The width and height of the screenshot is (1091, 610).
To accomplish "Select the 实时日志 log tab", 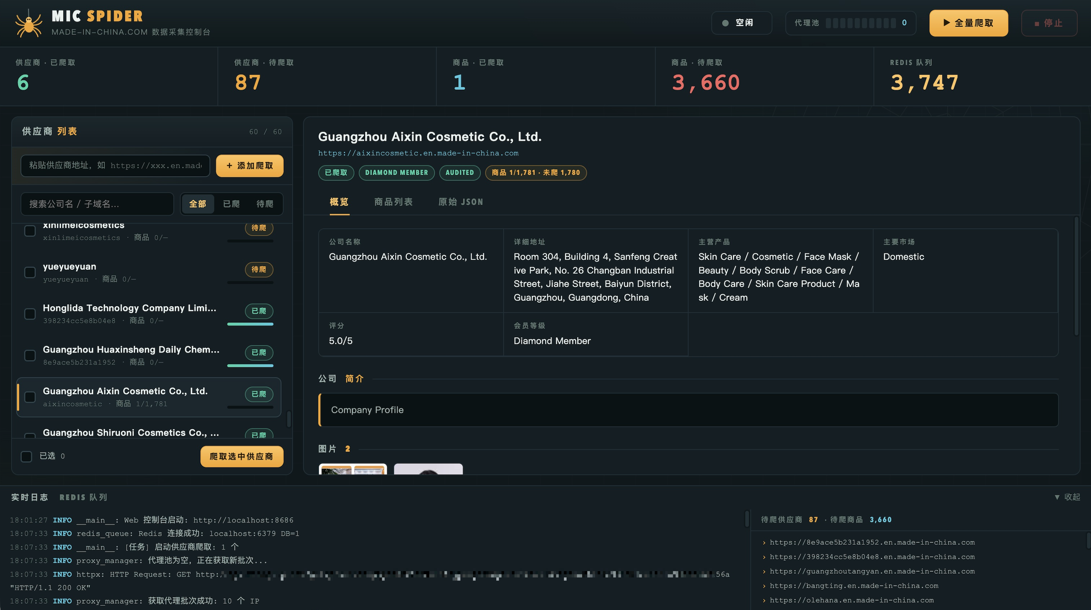I will pyautogui.click(x=29, y=497).
